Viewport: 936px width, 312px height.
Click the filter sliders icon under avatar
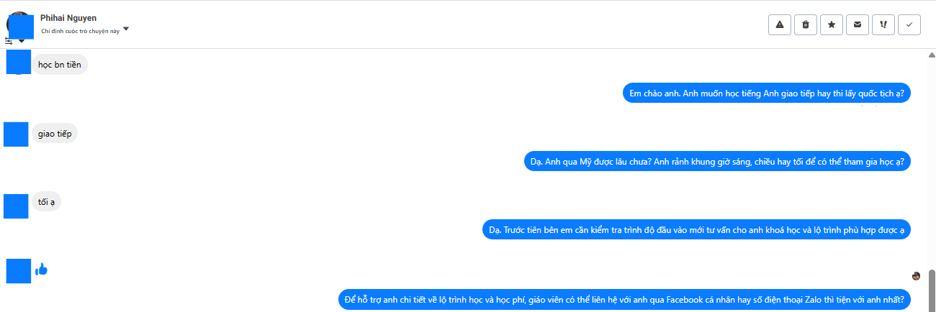9,42
